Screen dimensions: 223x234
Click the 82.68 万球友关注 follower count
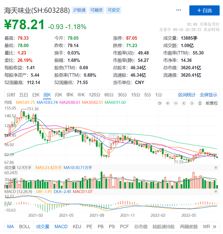[x=203, y=24]
